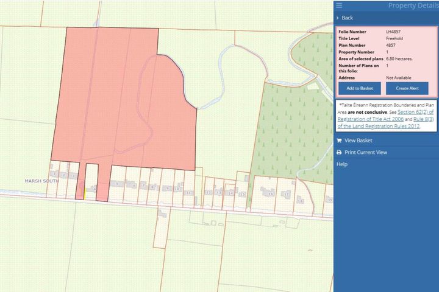439x292 pixels.
Task: Click the Back chevron arrow
Action: (337, 18)
